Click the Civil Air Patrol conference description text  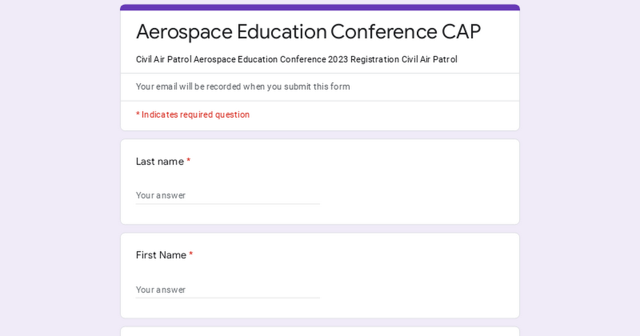(297, 59)
